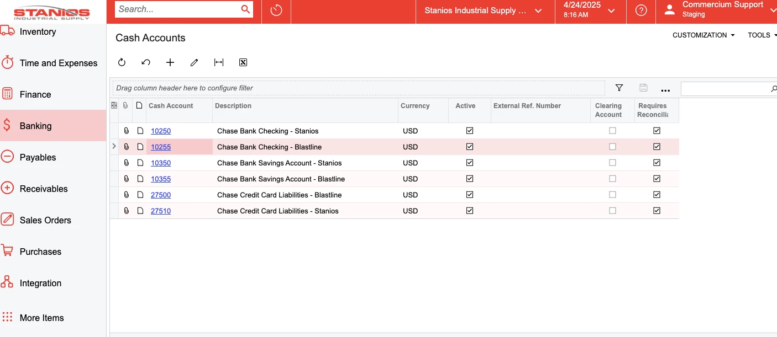Open the three-dots more options button
The image size is (777, 337).
tap(665, 89)
